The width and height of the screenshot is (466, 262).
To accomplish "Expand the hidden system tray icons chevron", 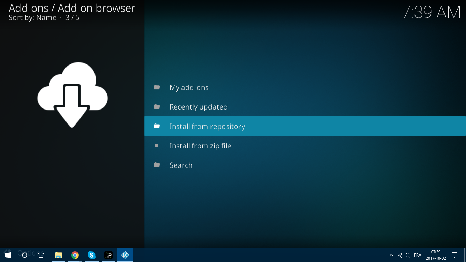I will click(x=391, y=255).
